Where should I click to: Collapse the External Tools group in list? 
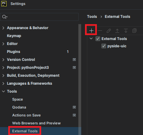pos(91,38)
